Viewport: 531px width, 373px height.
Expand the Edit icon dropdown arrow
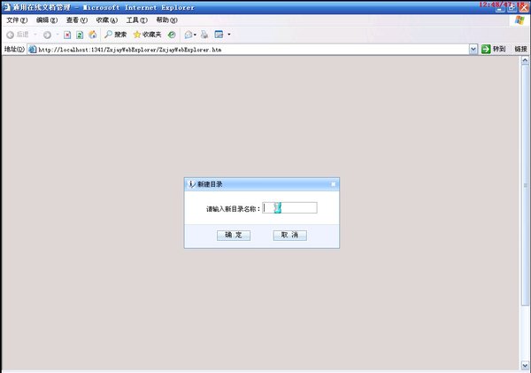click(229, 35)
